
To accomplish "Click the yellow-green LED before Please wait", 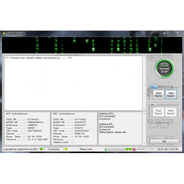I will point(66,149).
